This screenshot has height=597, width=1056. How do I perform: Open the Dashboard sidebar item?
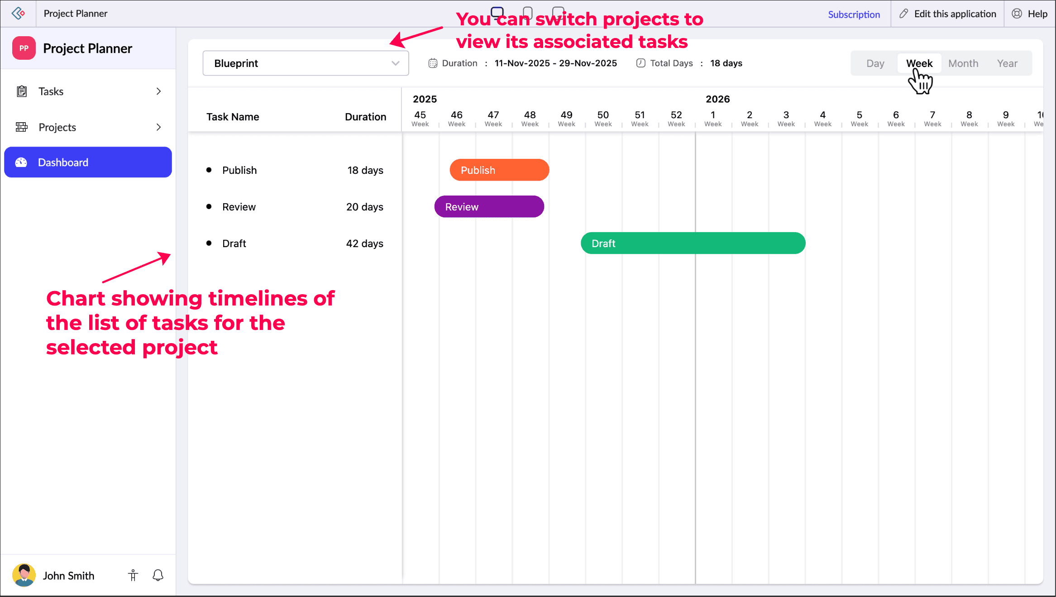coord(88,162)
